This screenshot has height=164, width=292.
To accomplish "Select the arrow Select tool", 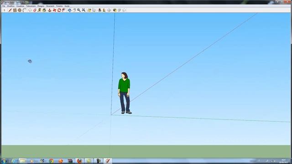I will 4,10.
